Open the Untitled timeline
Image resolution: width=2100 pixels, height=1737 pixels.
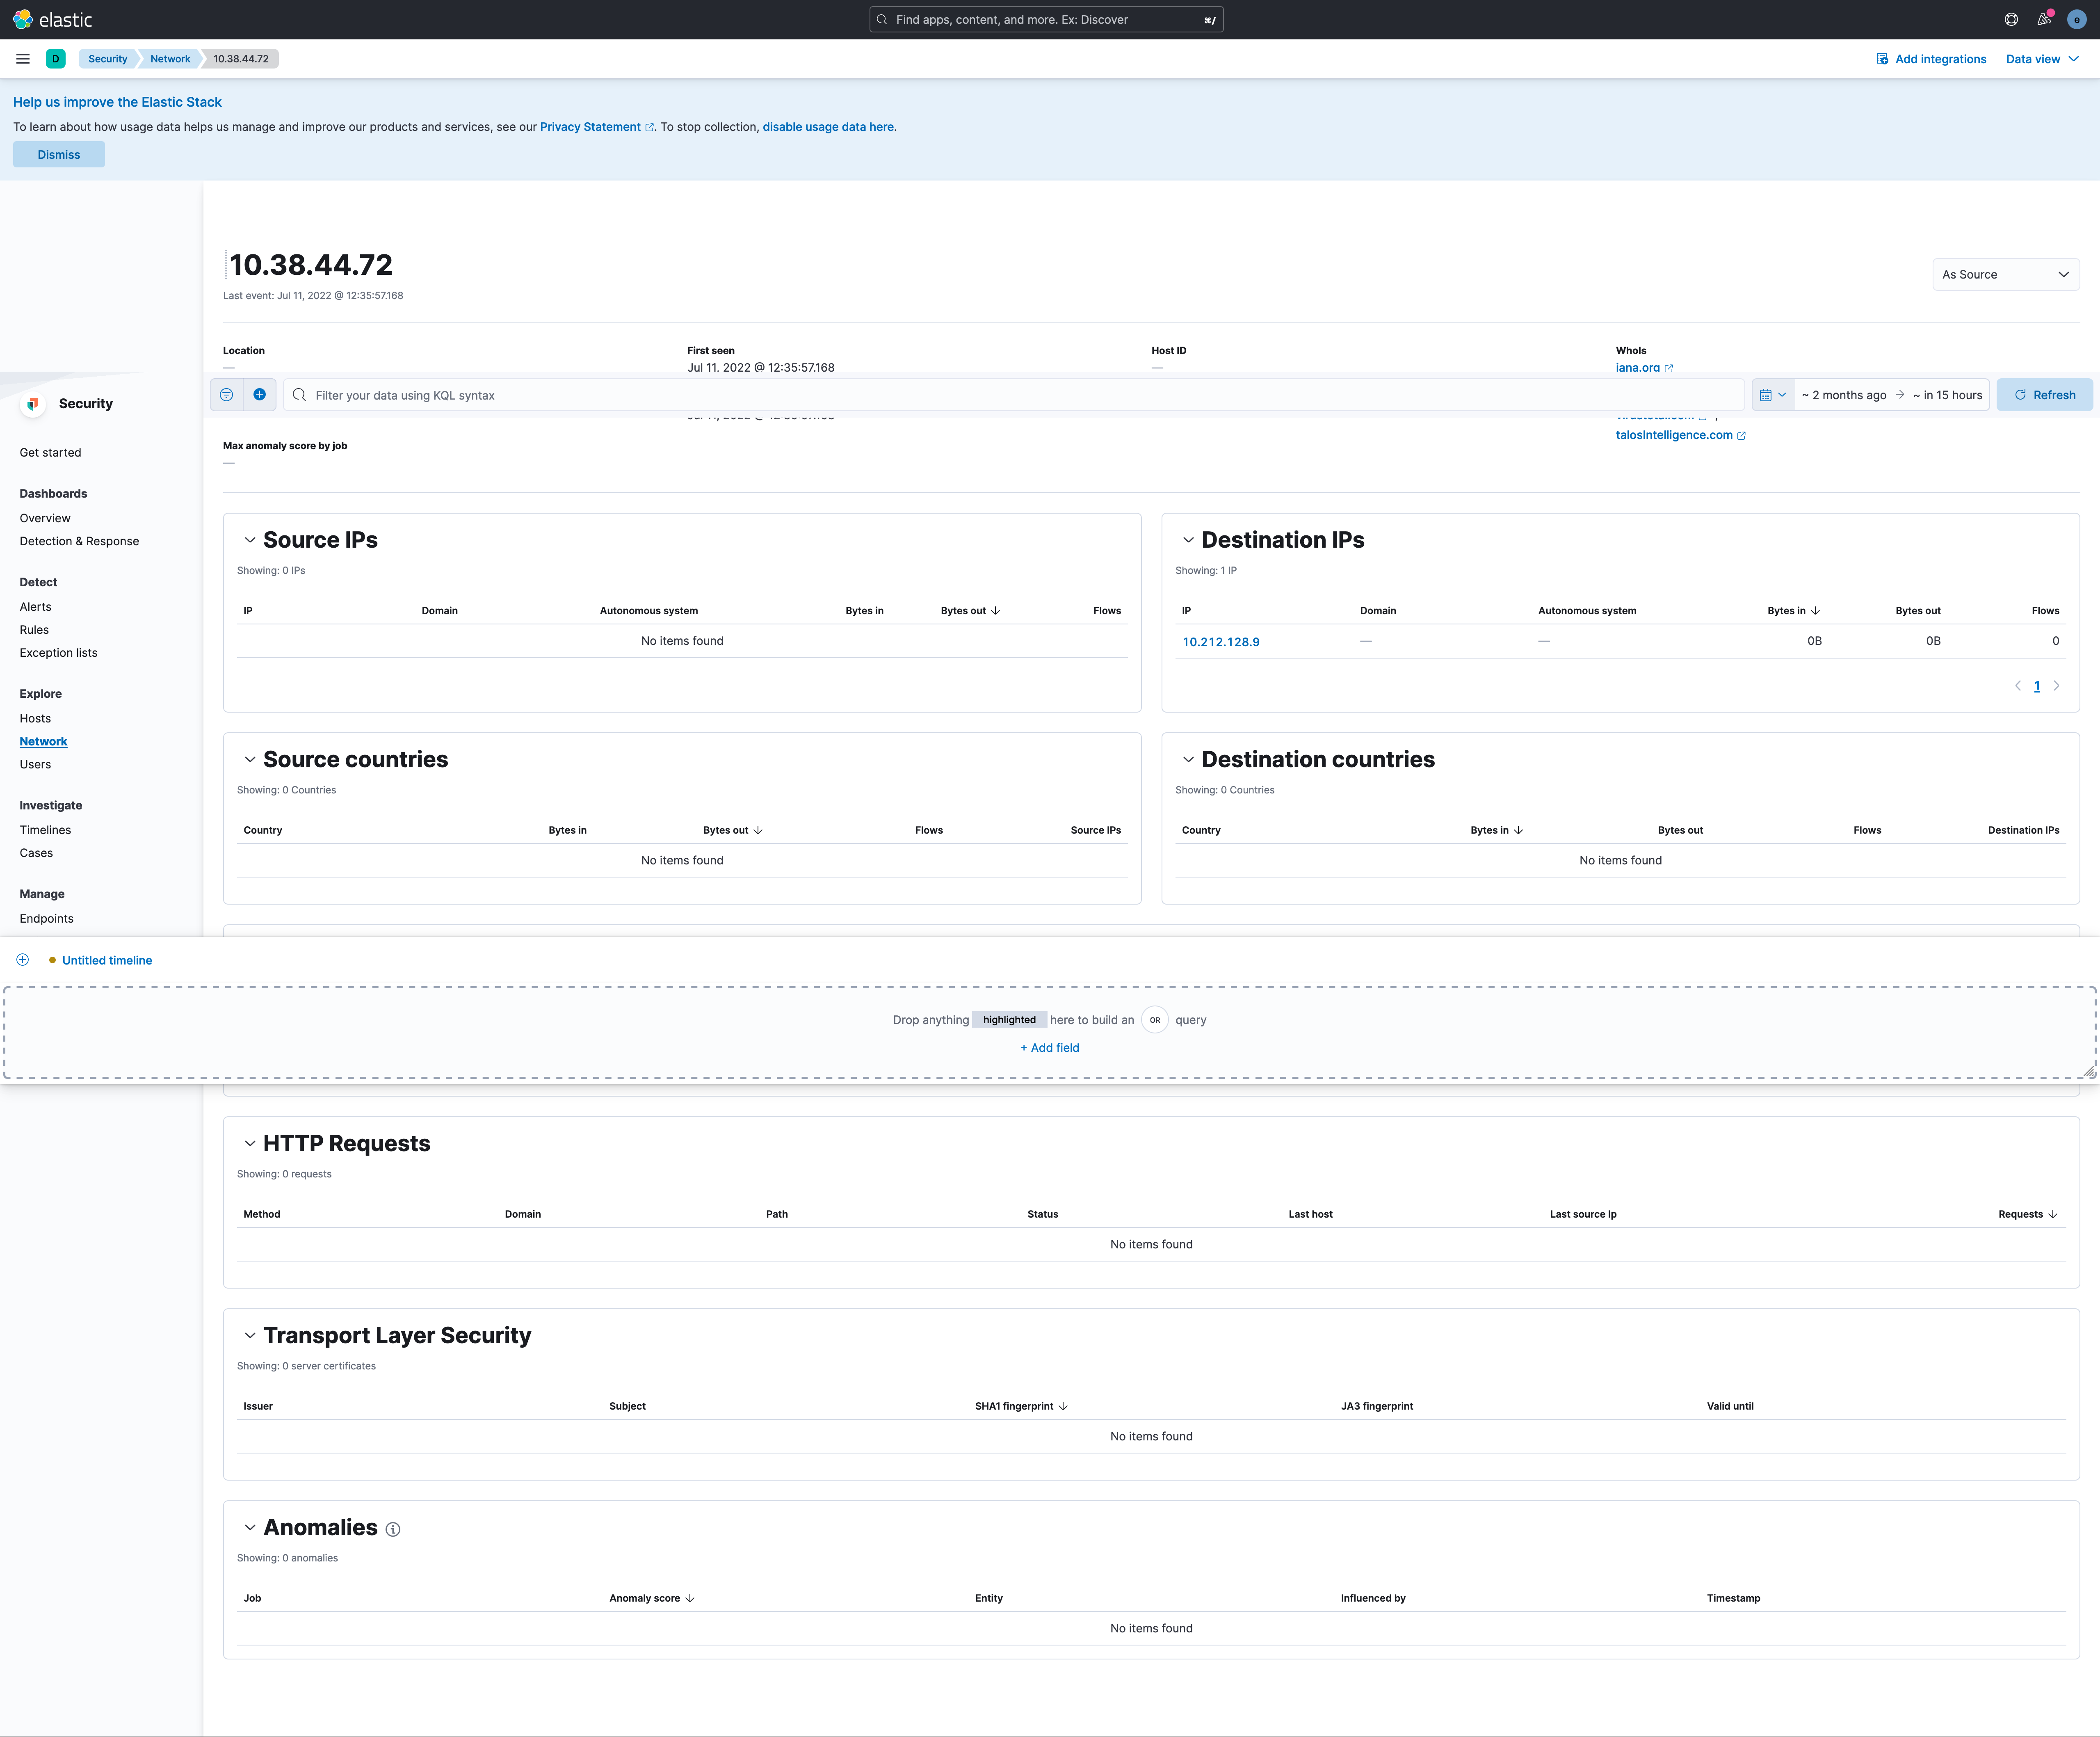107,960
